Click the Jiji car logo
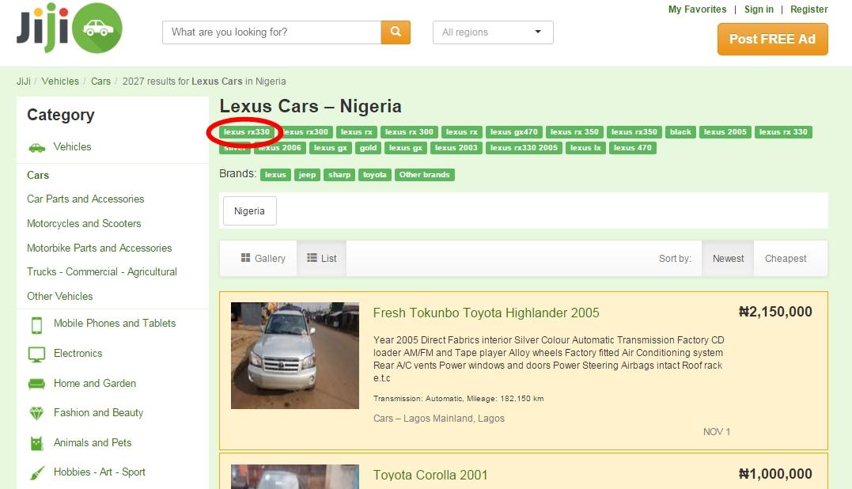 tap(69, 28)
